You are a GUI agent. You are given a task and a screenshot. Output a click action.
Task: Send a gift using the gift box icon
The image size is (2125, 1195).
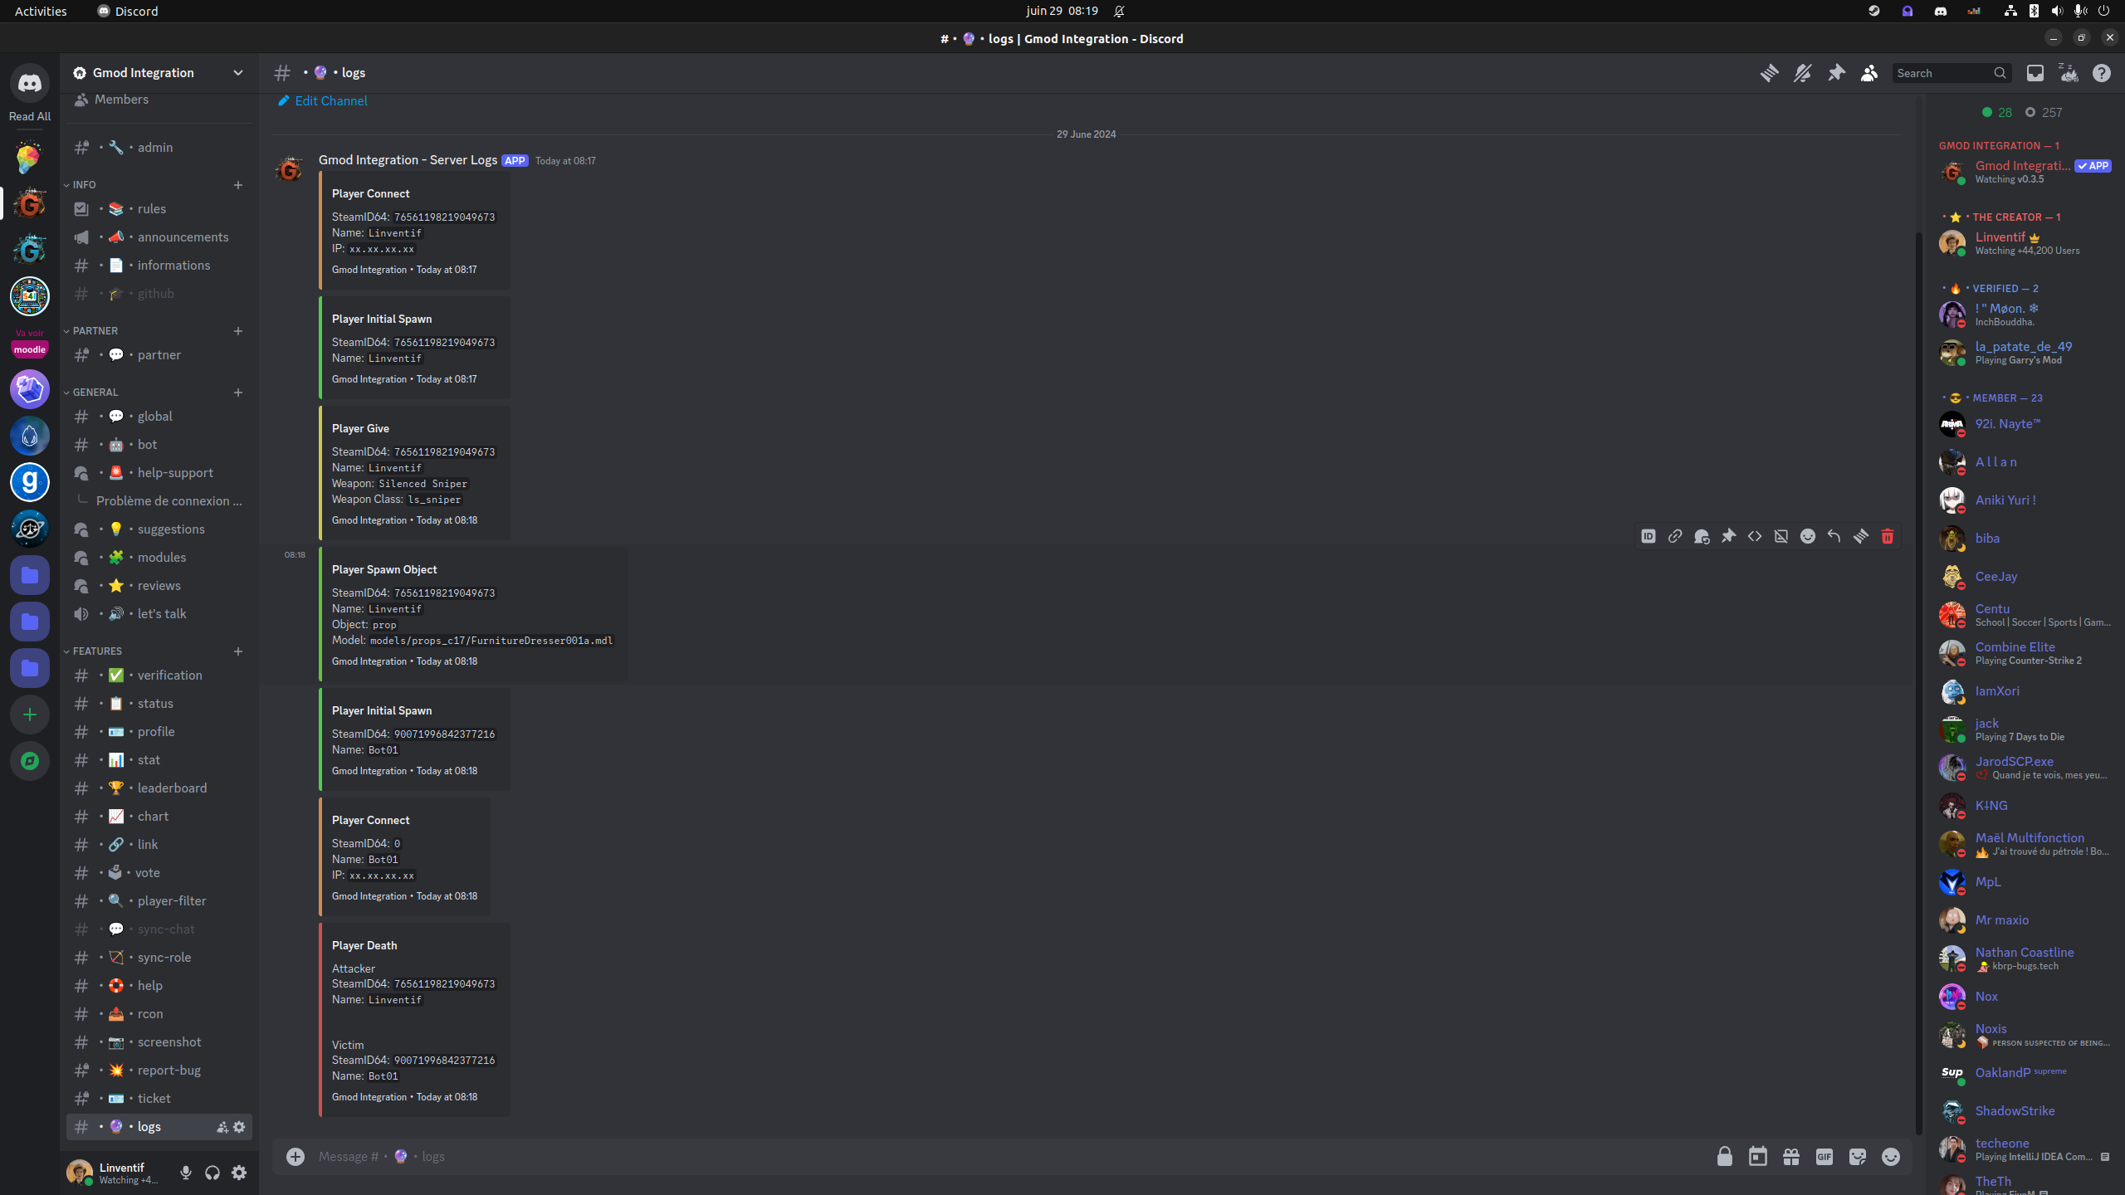coord(1791,1157)
